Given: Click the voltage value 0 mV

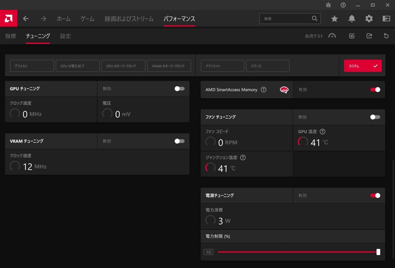Looking at the screenshot, I should tap(123, 114).
